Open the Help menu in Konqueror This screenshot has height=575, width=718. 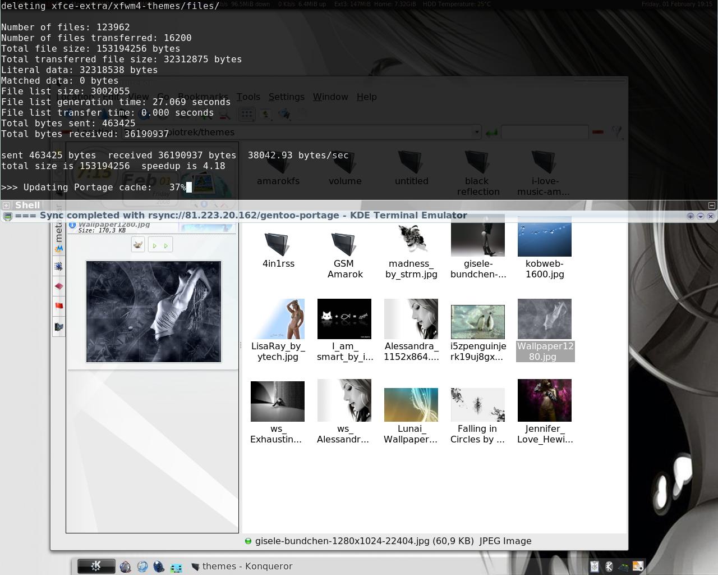[x=367, y=97]
